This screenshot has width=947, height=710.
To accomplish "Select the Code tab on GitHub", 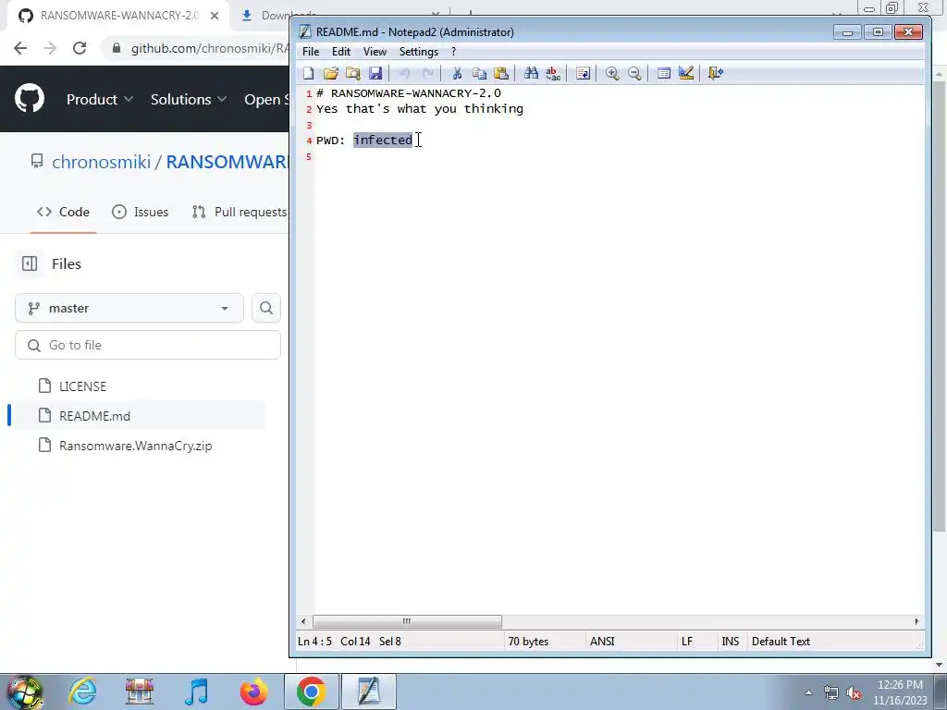I will click(64, 212).
